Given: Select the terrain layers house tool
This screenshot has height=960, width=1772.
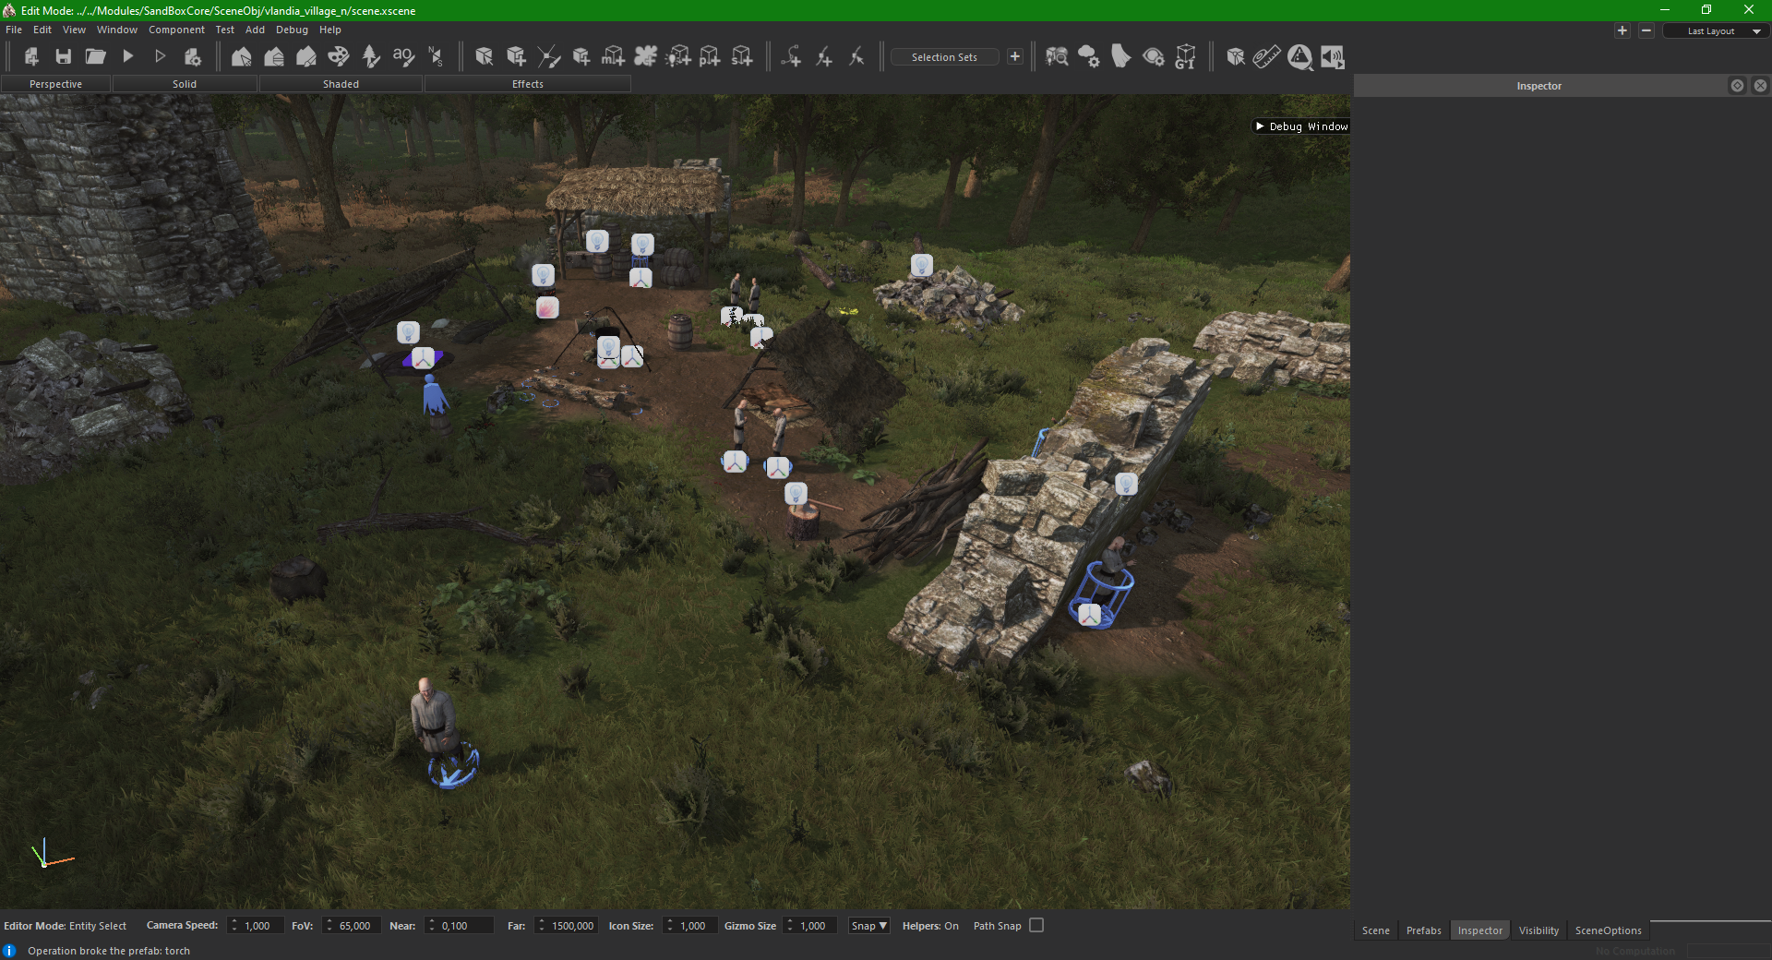Looking at the screenshot, I should (274, 57).
